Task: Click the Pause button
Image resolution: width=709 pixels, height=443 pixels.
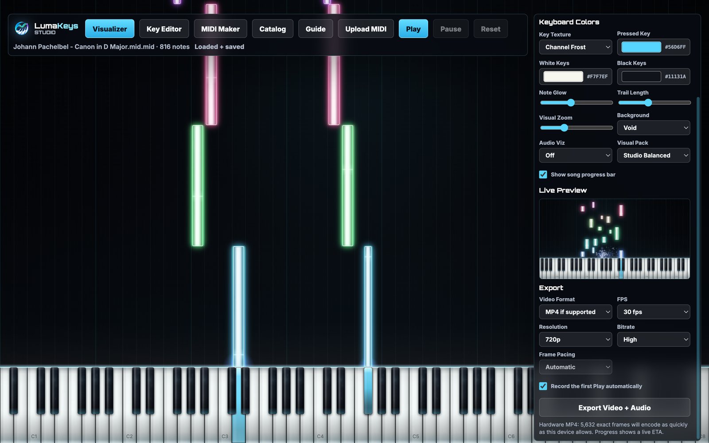Action: 451,29
